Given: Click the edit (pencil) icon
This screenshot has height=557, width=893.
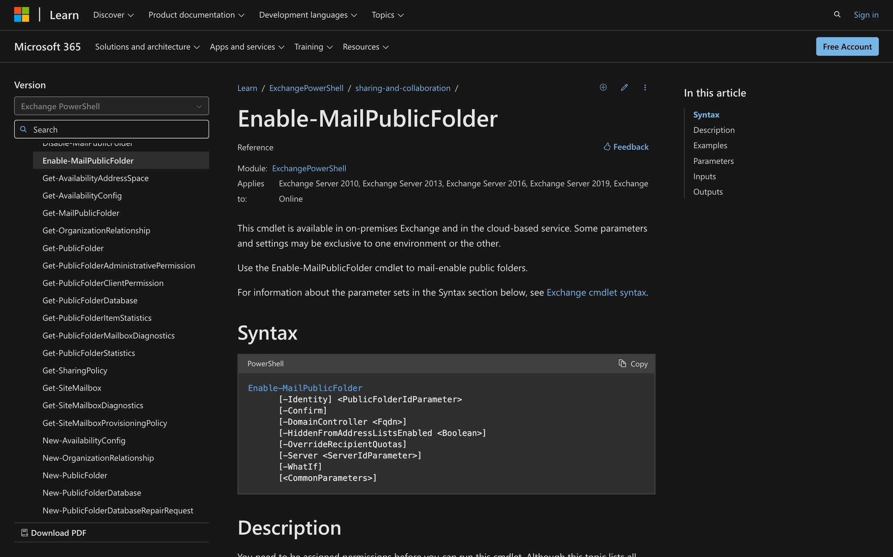Looking at the screenshot, I should [623, 88].
